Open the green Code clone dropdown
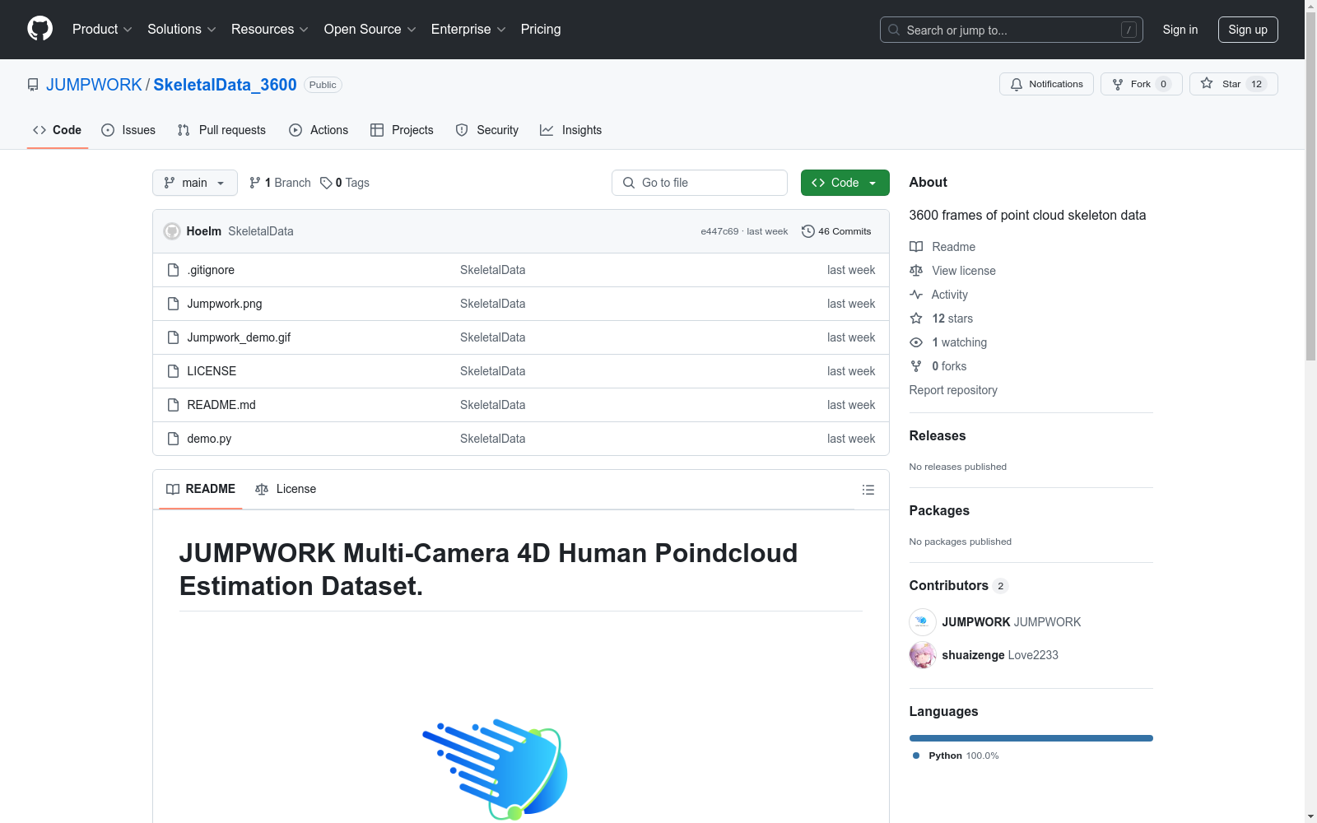The width and height of the screenshot is (1317, 823). 845,183
